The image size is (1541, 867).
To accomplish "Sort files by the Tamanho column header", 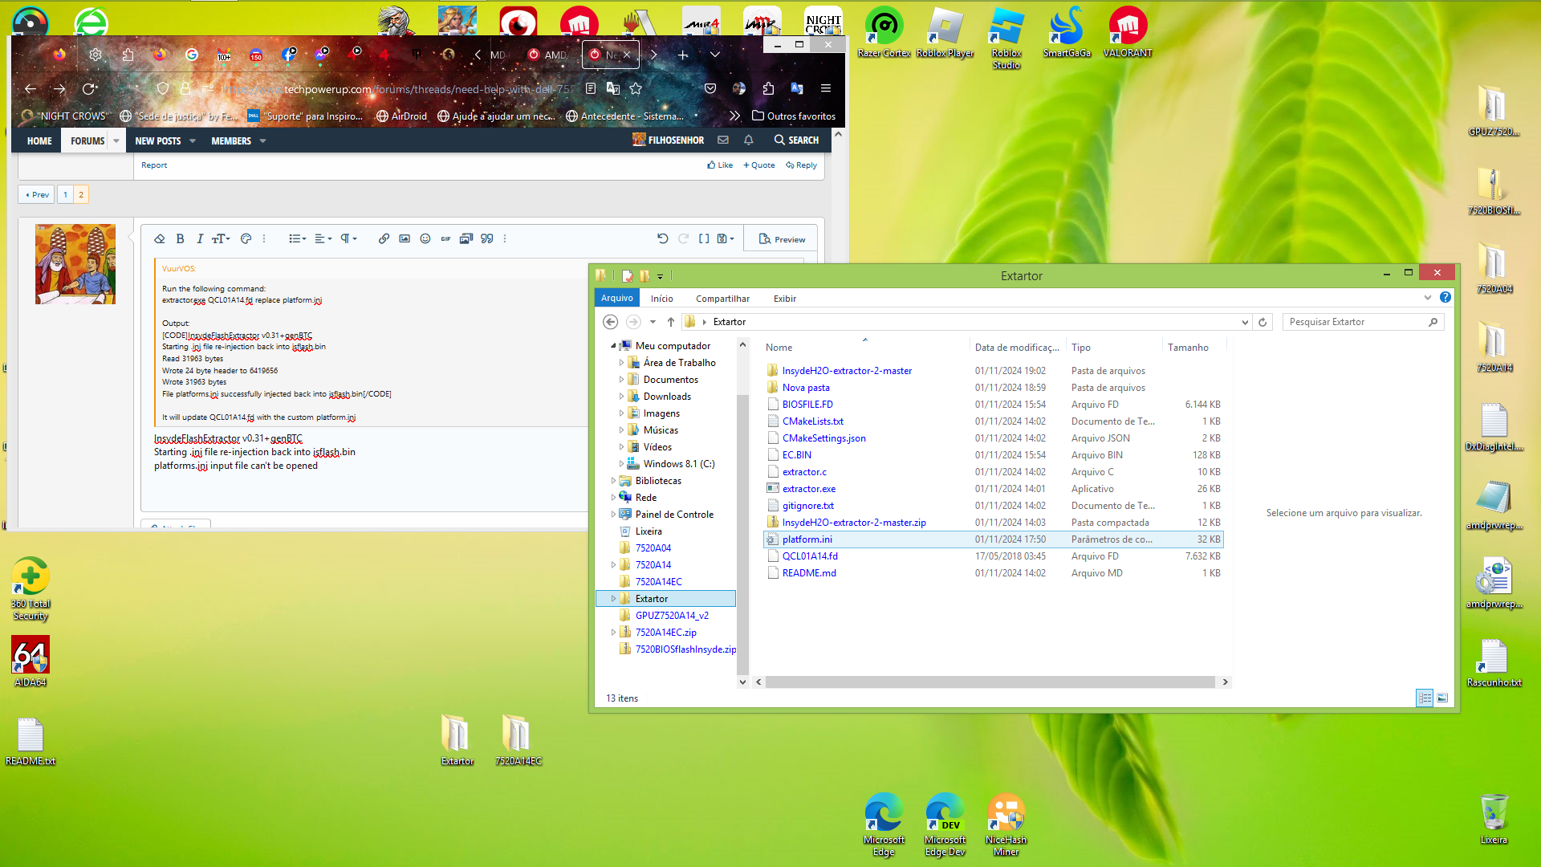I will coord(1188,348).
